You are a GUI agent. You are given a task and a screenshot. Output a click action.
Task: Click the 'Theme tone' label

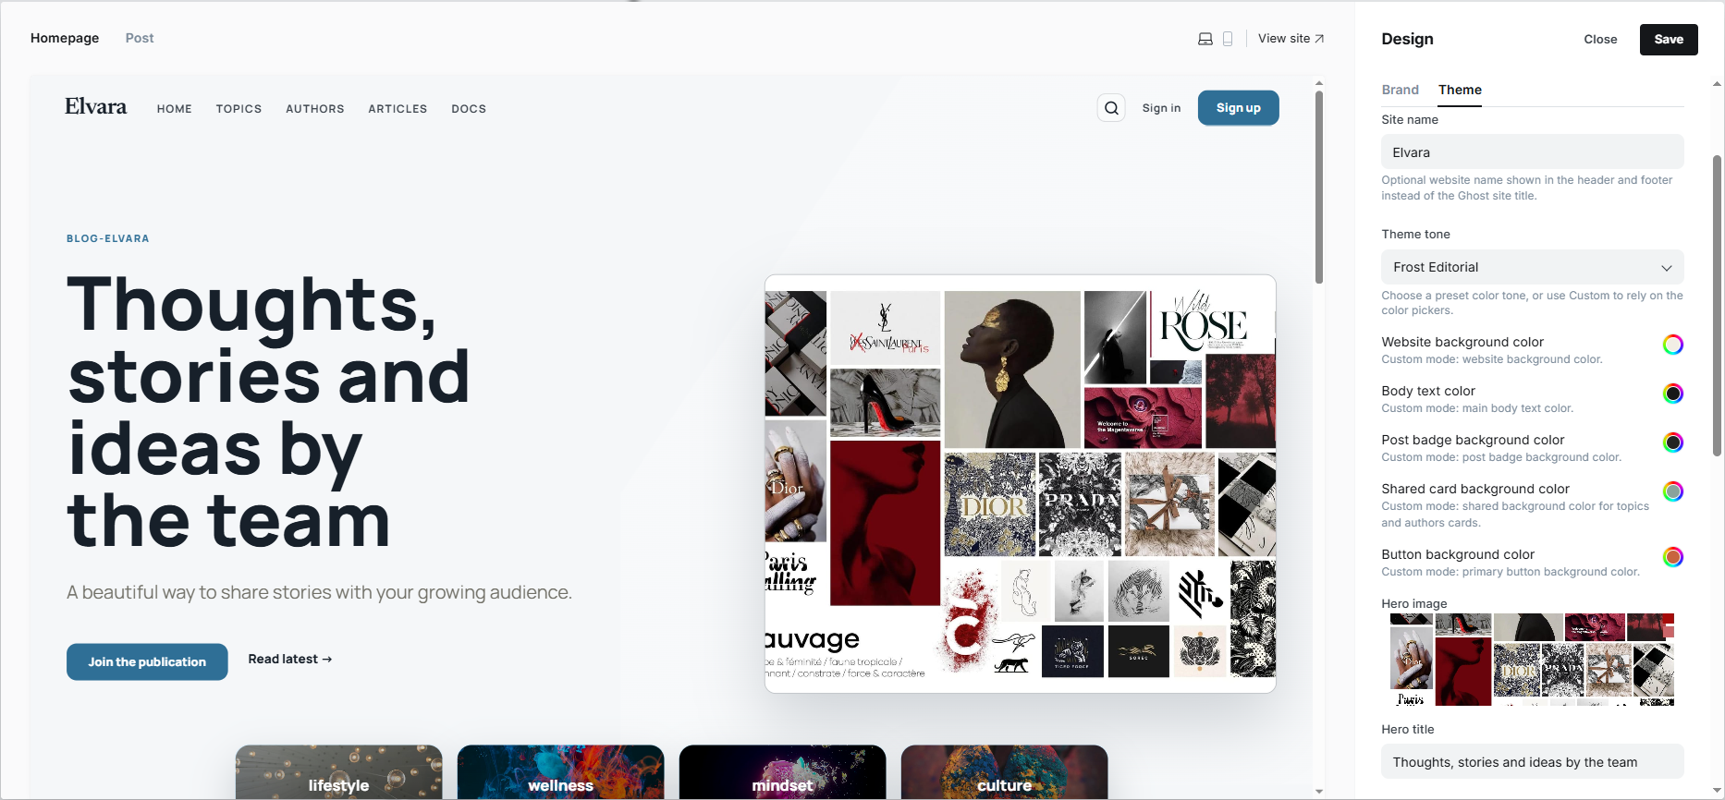(1415, 235)
